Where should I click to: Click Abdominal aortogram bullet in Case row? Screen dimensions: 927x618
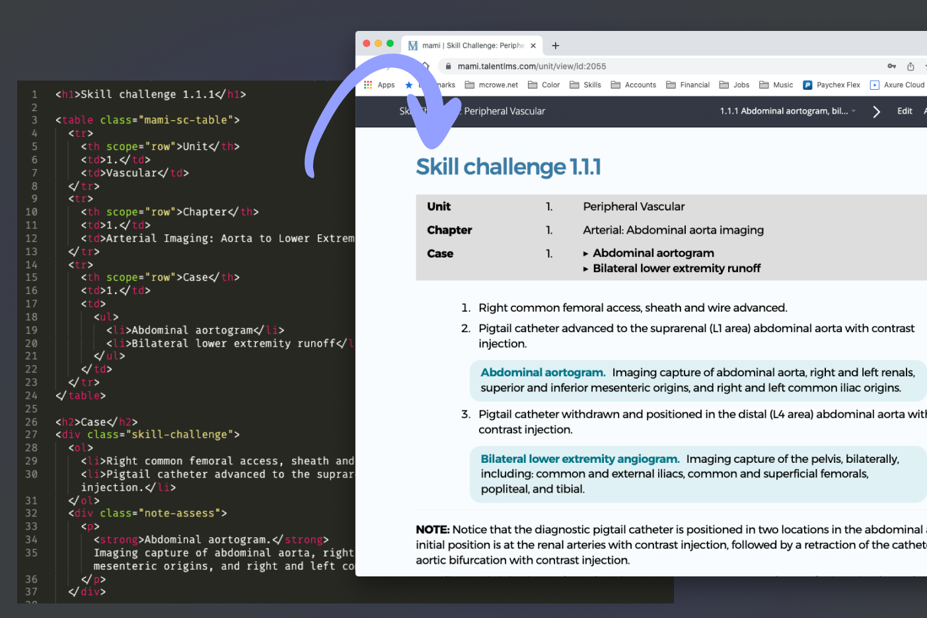pos(653,253)
